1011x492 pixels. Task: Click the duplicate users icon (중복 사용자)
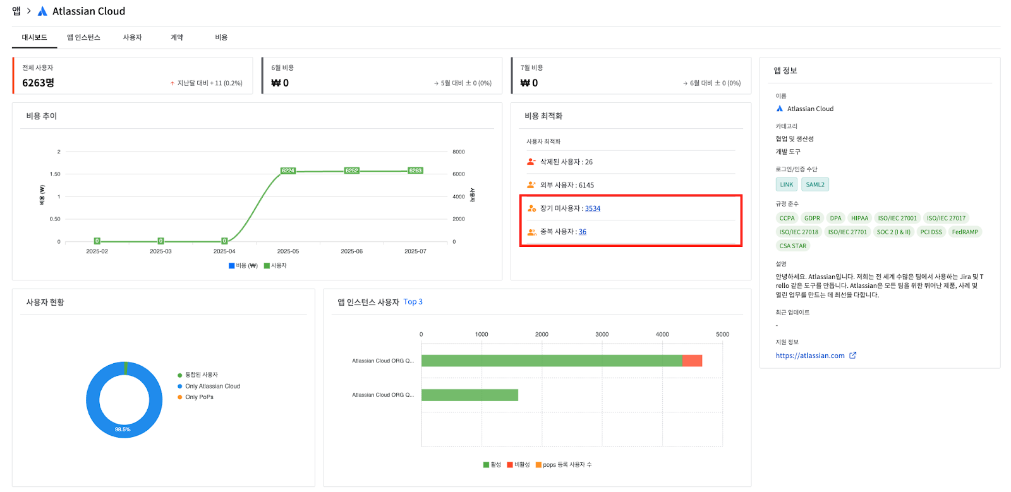pos(531,232)
